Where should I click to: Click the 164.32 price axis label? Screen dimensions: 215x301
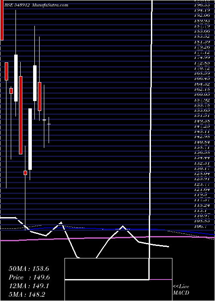202,84
